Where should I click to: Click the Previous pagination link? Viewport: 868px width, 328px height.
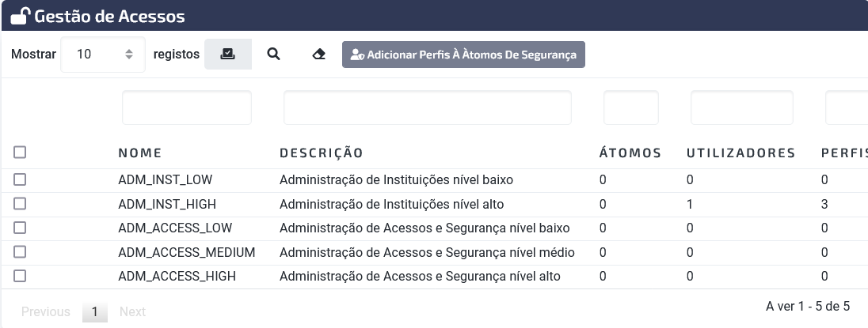point(46,312)
